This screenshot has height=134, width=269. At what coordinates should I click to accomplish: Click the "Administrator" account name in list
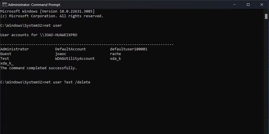coord(15,49)
